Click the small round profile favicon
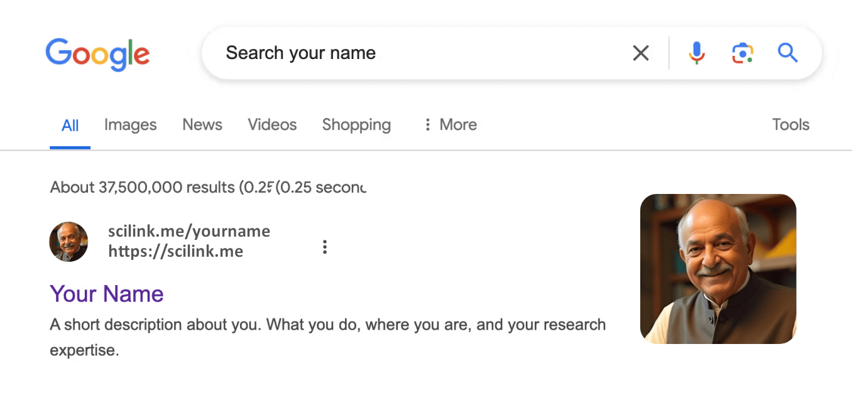Viewport: 852px width, 403px height. [68, 242]
